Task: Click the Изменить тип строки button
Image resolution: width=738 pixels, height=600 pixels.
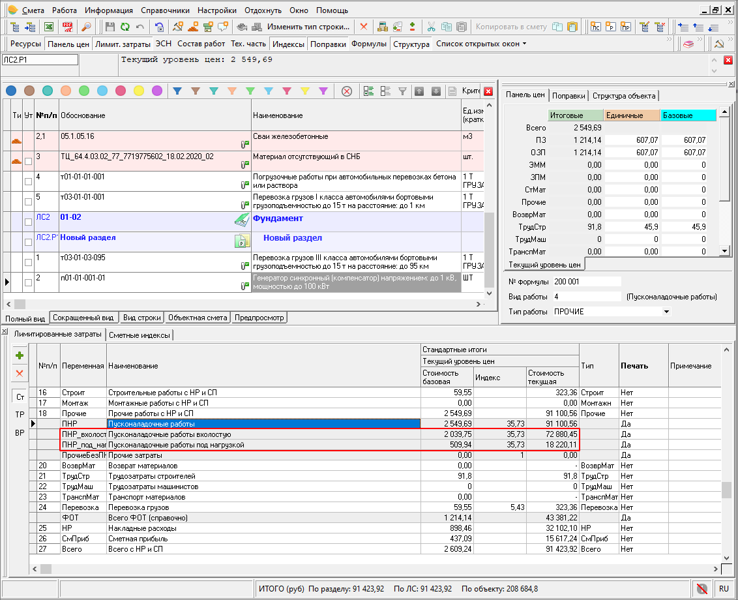Action: [x=309, y=27]
